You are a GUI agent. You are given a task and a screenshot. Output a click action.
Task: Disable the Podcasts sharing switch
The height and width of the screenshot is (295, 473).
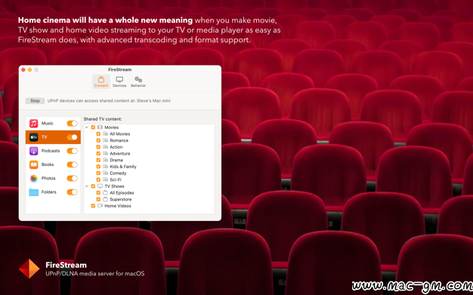coord(72,151)
